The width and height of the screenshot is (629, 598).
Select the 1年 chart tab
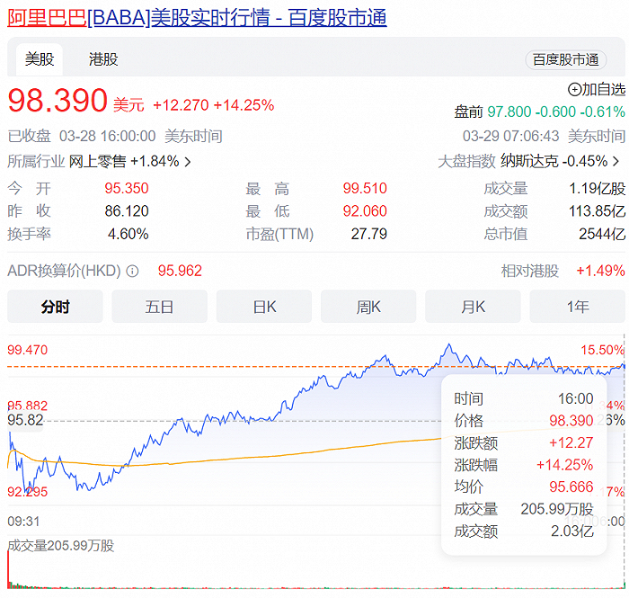577,307
